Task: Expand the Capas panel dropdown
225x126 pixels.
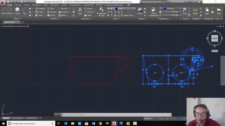Action: (x=116, y=19)
